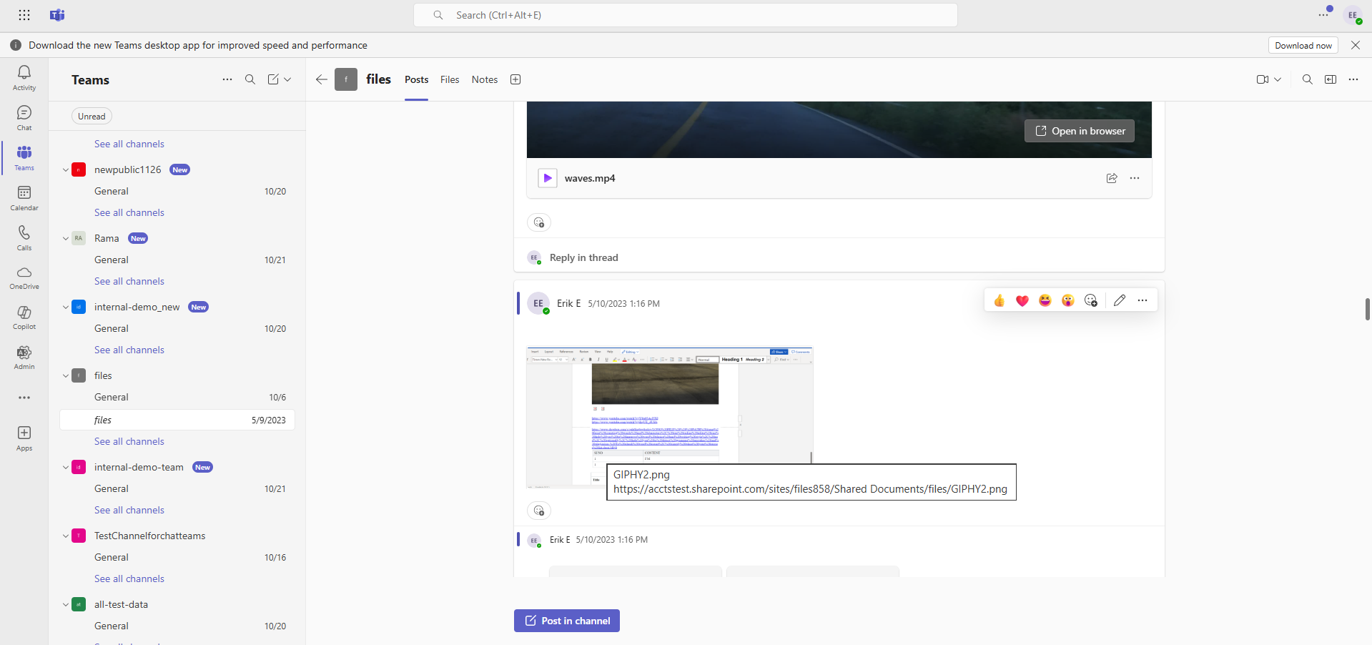The height and width of the screenshot is (645, 1372).
Task: Open the Admin section
Action: [24, 358]
